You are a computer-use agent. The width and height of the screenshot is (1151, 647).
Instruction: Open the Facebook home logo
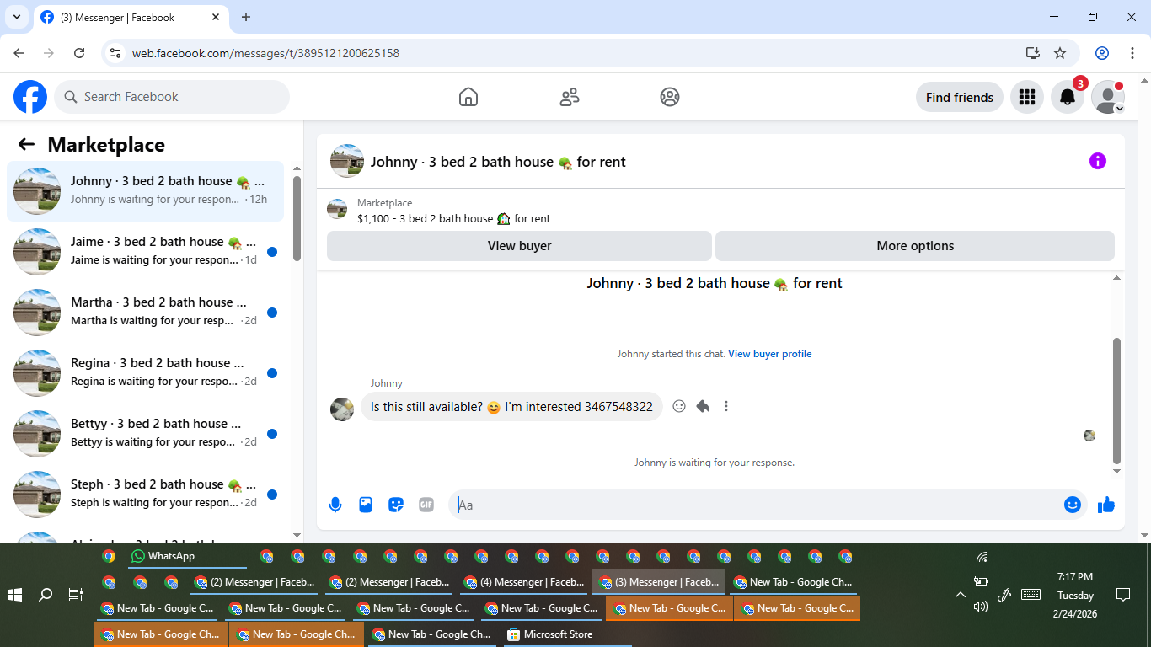pyautogui.click(x=30, y=97)
